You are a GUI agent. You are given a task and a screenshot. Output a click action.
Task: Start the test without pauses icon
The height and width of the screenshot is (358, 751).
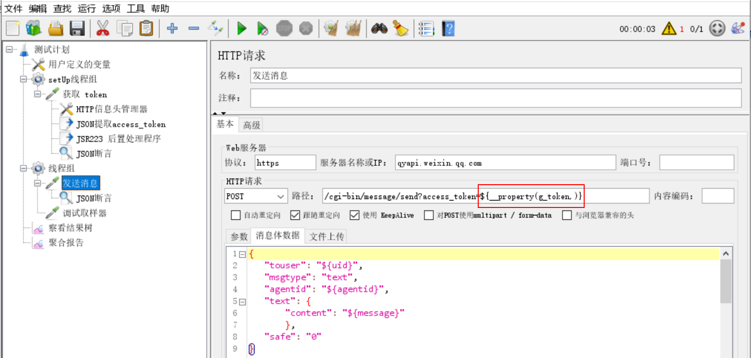(x=262, y=28)
